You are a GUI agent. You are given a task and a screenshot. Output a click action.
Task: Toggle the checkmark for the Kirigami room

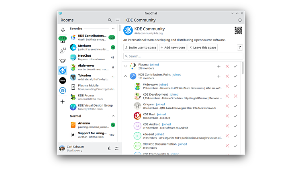[236, 106]
